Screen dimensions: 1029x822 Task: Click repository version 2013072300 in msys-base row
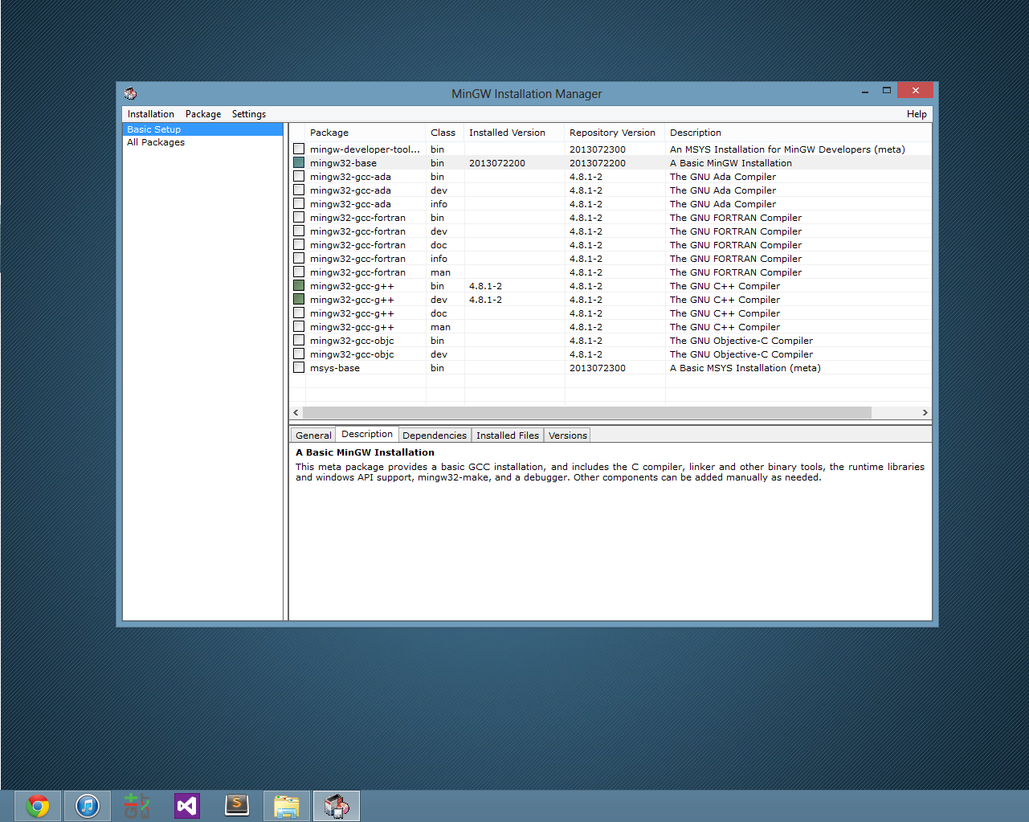tap(598, 368)
